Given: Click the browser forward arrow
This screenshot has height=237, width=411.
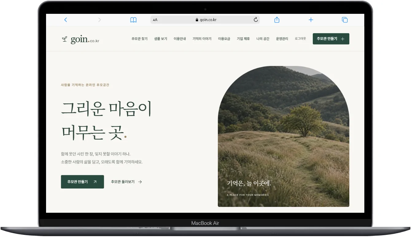Looking at the screenshot, I should point(99,20).
